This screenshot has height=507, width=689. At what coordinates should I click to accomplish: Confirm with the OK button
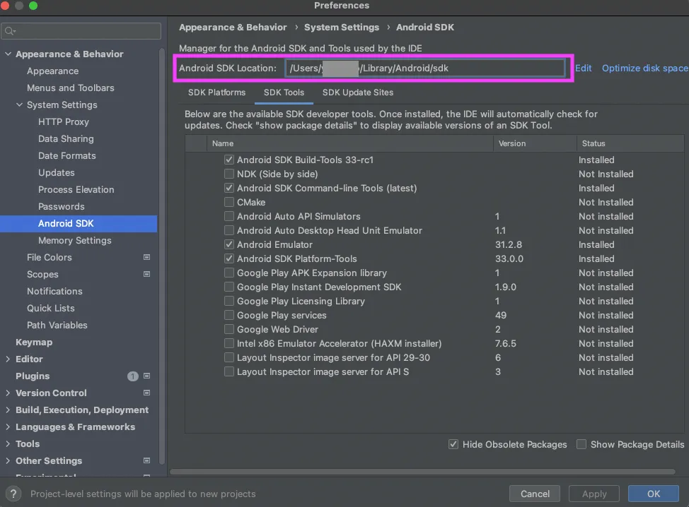[654, 494]
